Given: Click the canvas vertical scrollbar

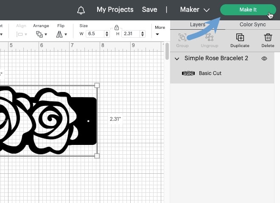Looking at the screenshot, I should [167, 51].
